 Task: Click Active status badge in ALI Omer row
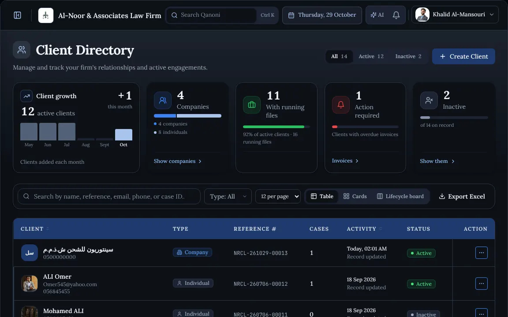421,284
